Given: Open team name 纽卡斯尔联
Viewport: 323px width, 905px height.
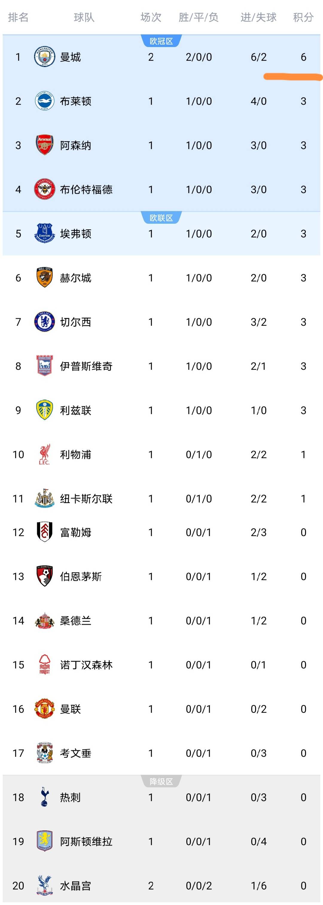Looking at the screenshot, I should click(x=86, y=499).
